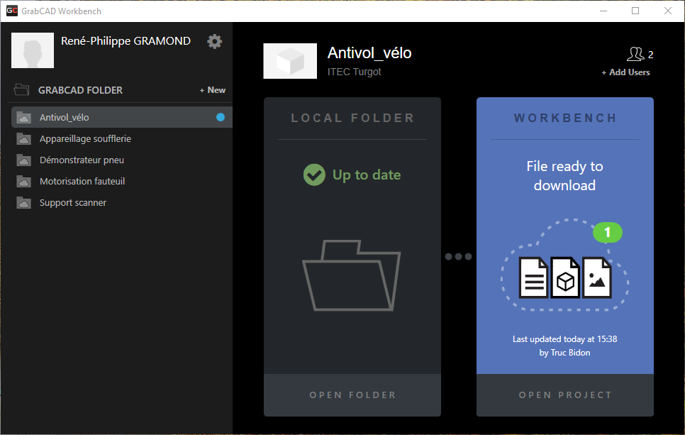Screen dimensions: 685x435
Task: Click the 3D cube file icon in cloud
Action: 565,277
